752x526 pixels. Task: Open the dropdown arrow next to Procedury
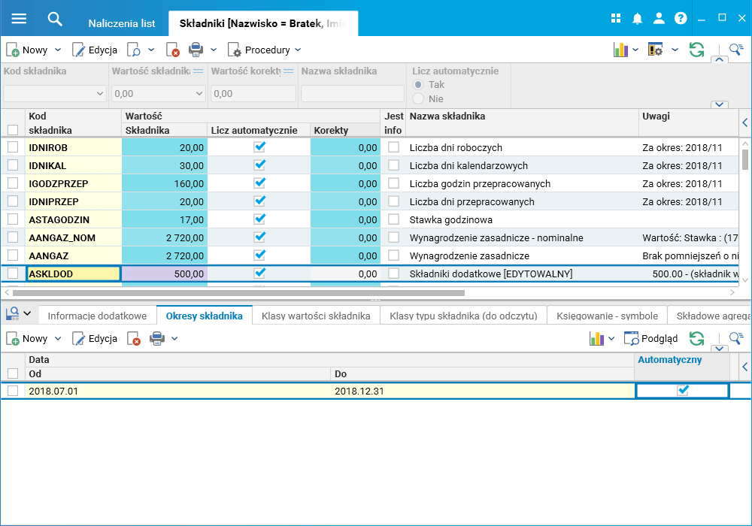coord(298,50)
